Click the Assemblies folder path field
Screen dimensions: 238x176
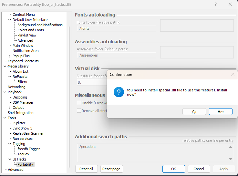(x=117, y=55)
